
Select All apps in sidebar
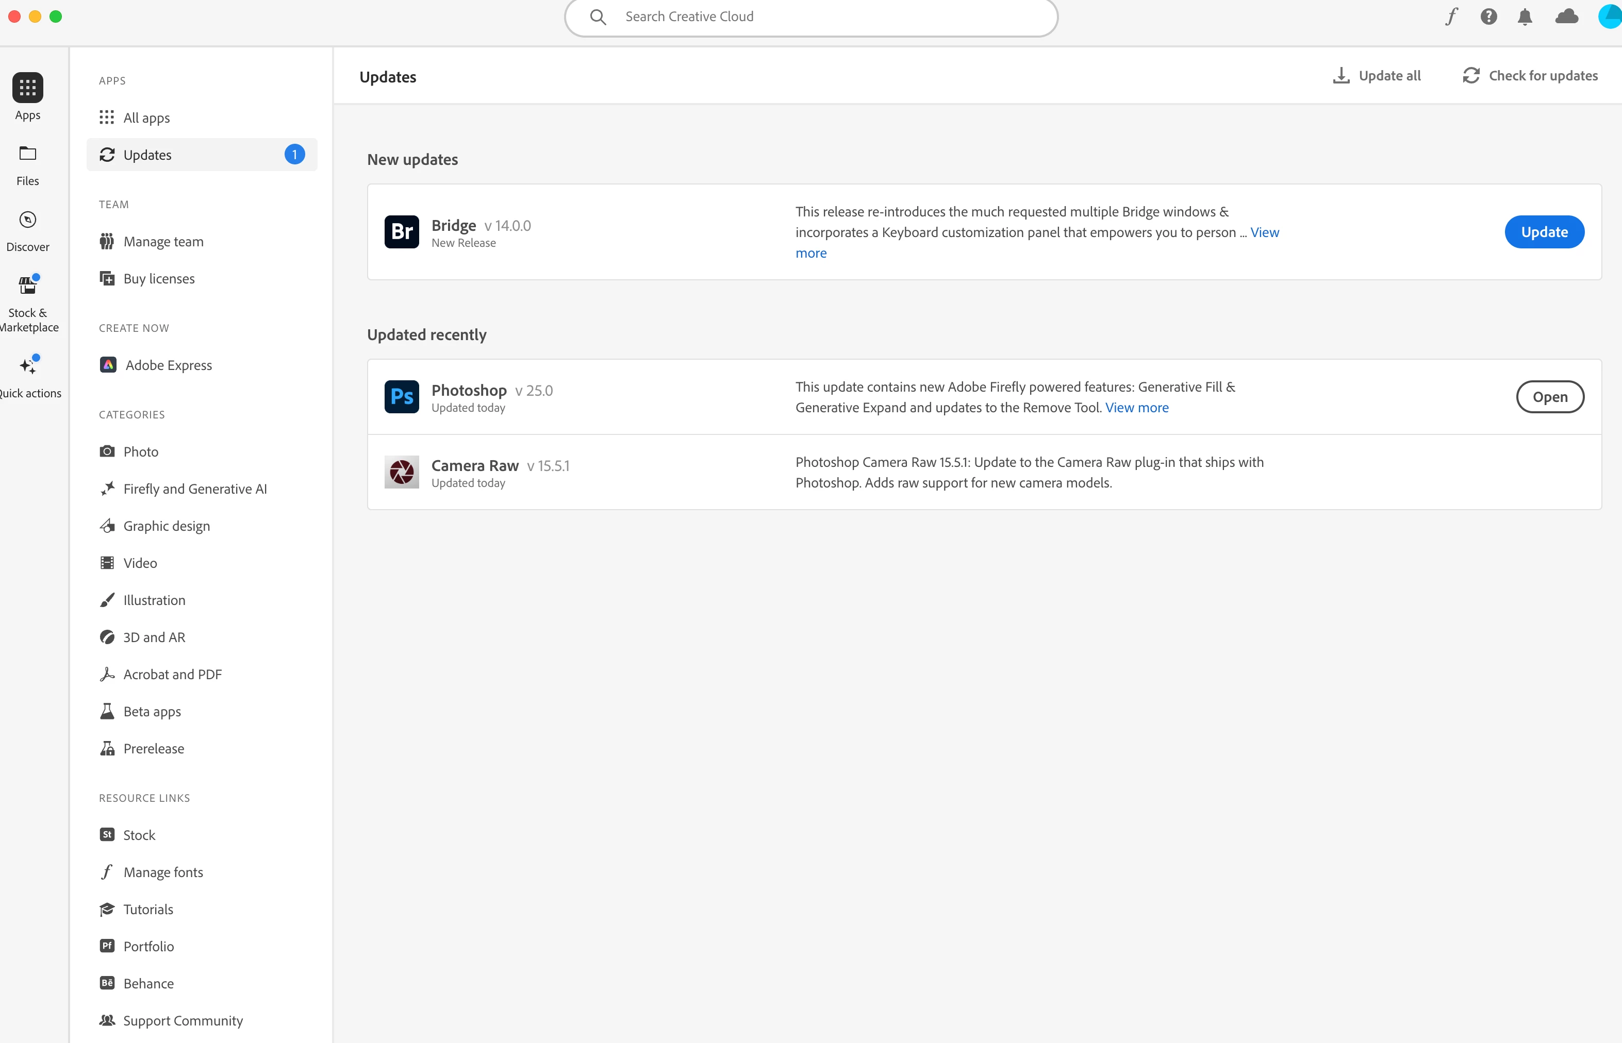coord(146,118)
